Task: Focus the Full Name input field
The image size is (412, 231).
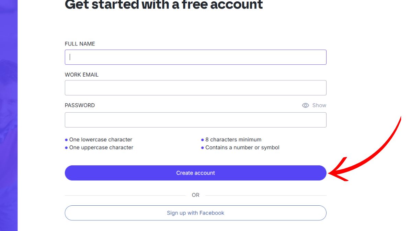Action: 195,57
